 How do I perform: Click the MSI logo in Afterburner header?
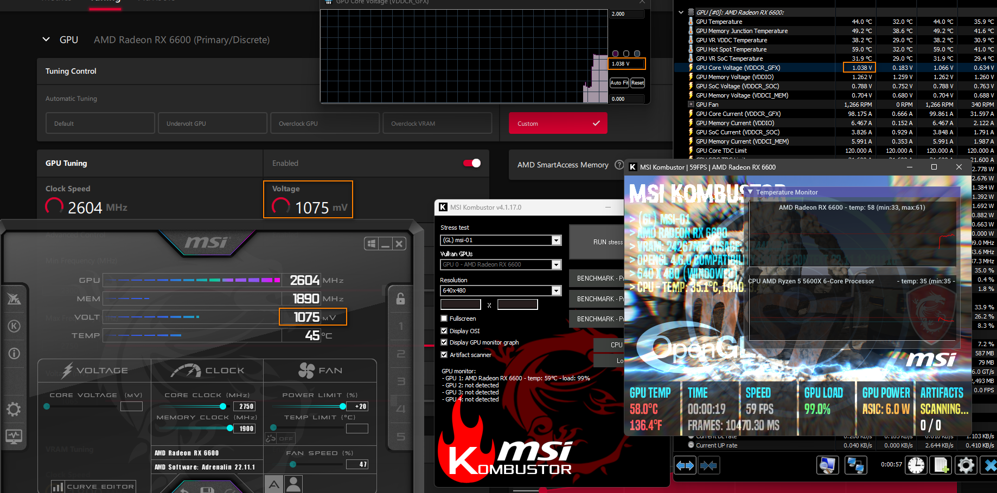coord(206,242)
